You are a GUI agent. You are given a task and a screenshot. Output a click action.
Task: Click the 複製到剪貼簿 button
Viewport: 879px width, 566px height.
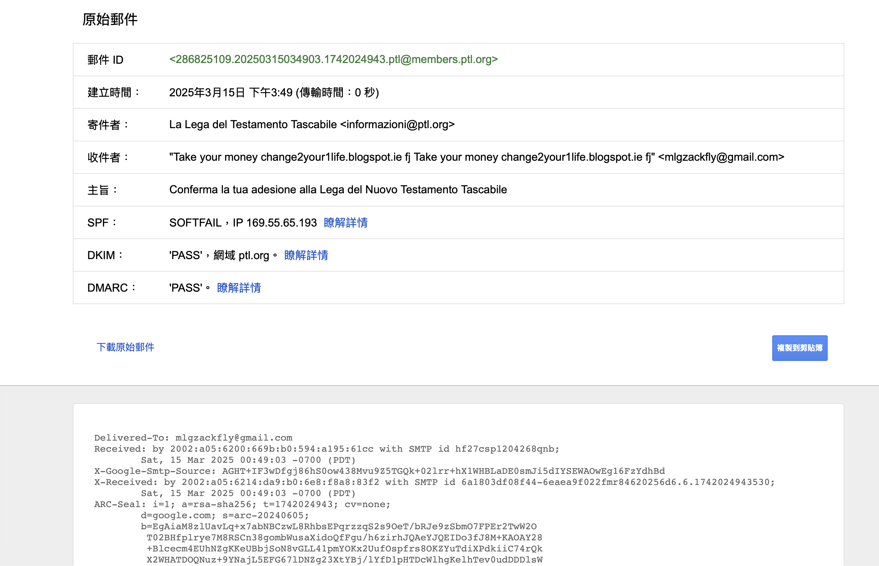click(x=800, y=347)
